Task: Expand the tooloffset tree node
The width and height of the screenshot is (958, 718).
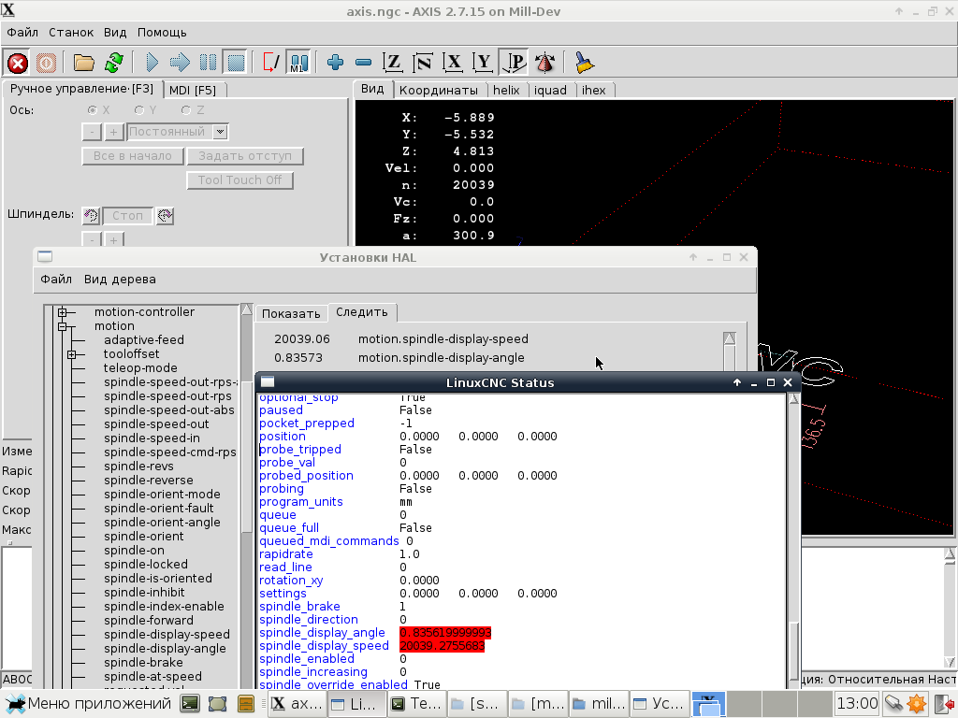Action: (72, 354)
